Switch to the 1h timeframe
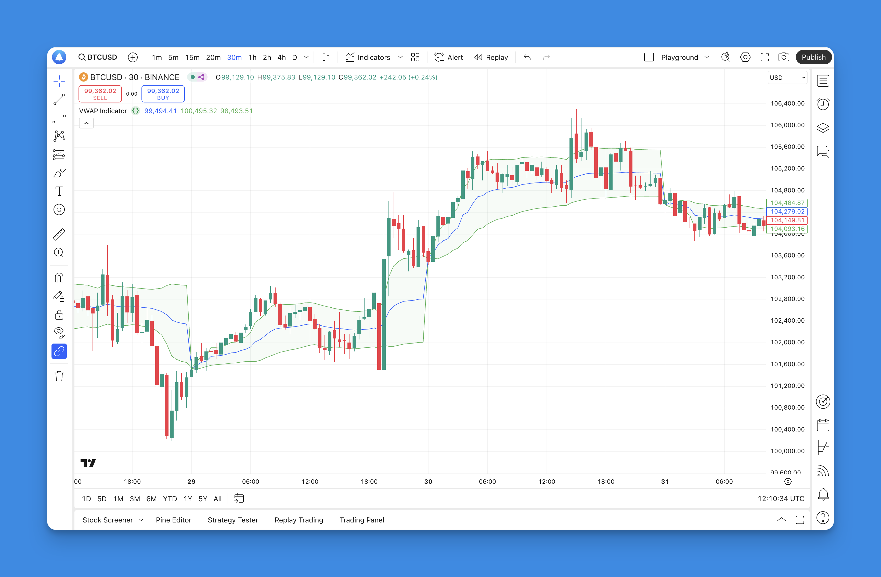881x577 pixels. (252, 57)
